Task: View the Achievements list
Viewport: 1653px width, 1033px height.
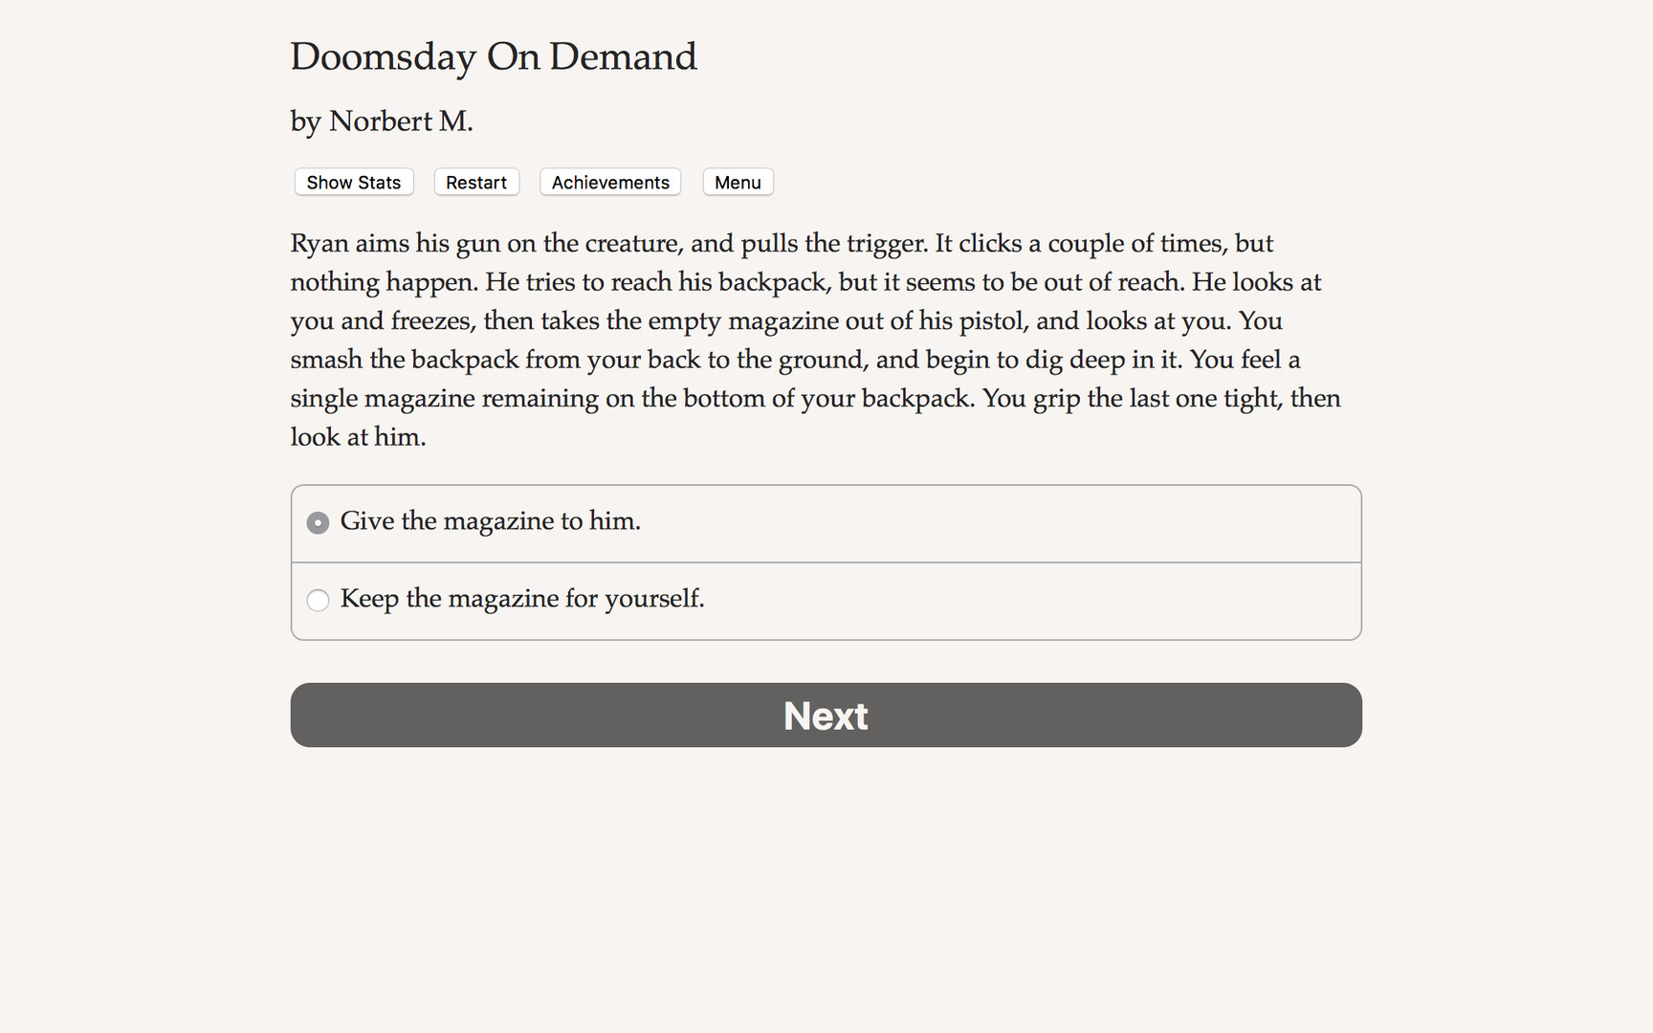Action: coord(610,182)
